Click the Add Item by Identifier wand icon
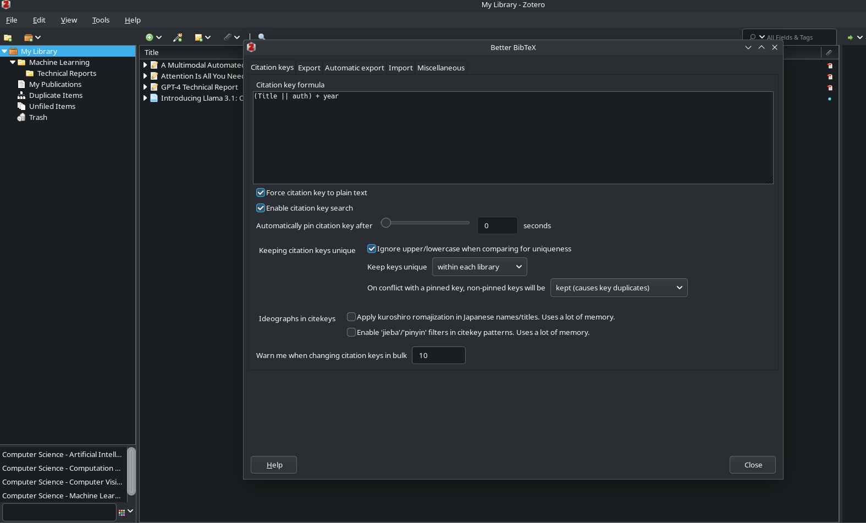Viewport: 866px width, 523px height. tap(178, 37)
